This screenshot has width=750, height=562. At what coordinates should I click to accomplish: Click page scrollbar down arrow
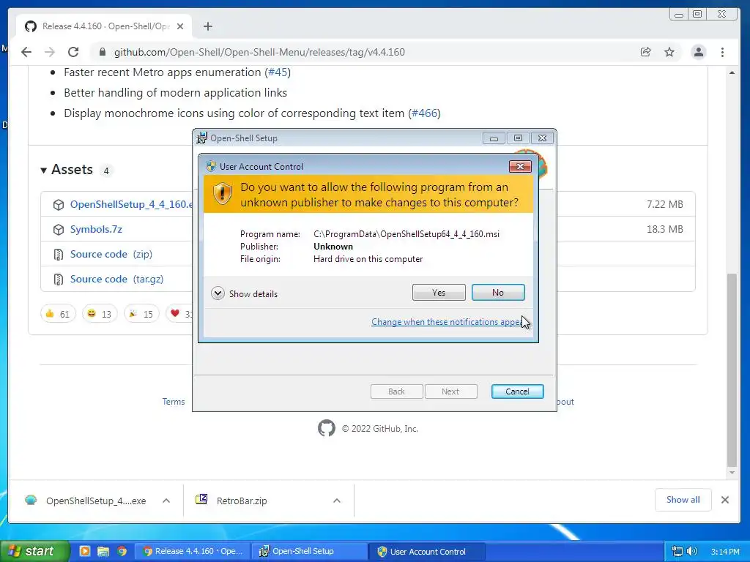[732, 473]
